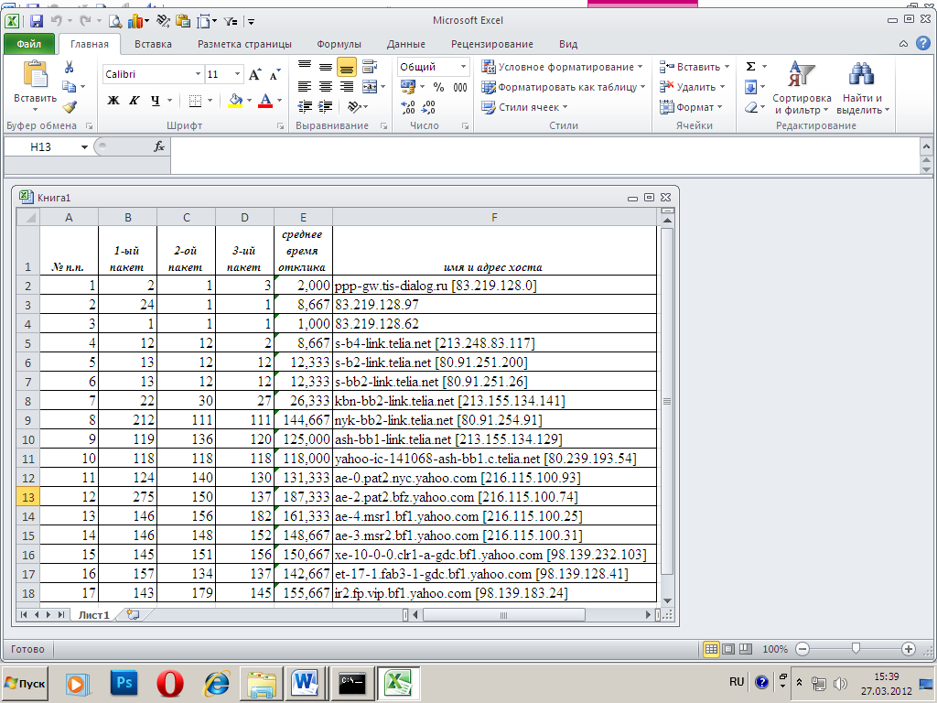Open Форматировать как таблицу menu
This screenshot has height=703, width=937.
[564, 87]
